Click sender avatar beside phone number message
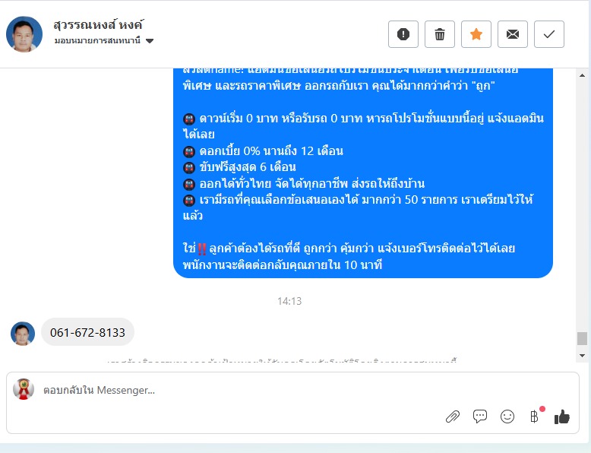 click(23, 334)
